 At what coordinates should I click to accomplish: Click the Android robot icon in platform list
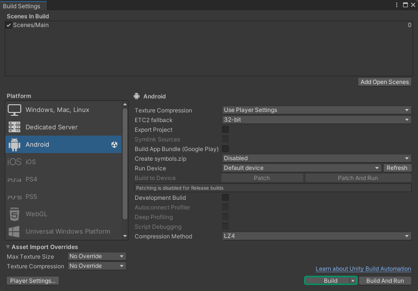click(x=14, y=145)
